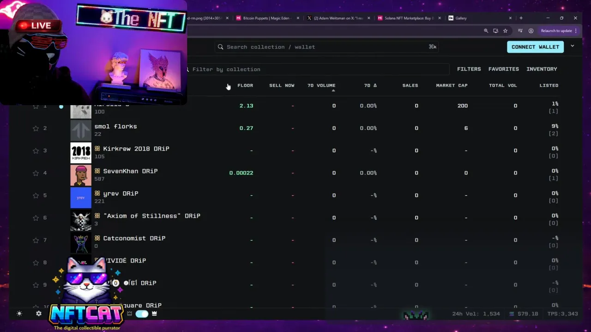This screenshot has height=332, width=591.
Task: Open settings gear in bottom bar
Action: [x=39, y=314]
